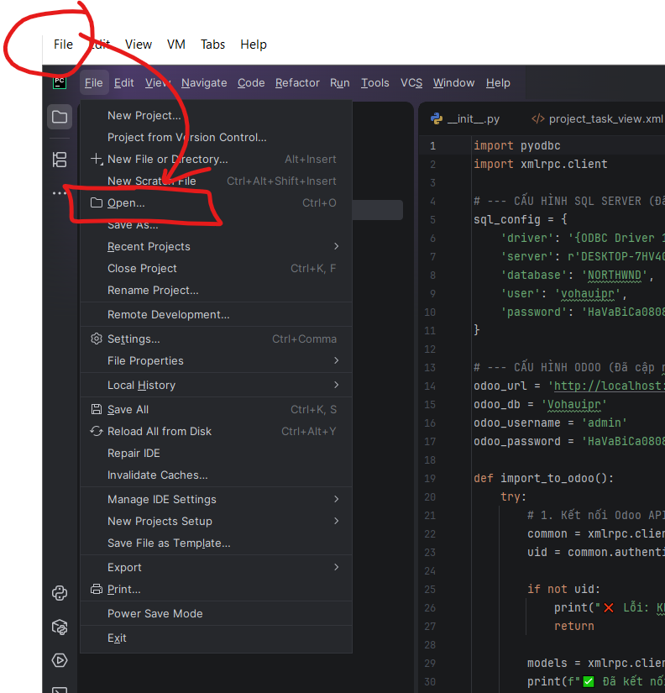Switch to the project_task_view.xml tab
665x693 pixels.
pyautogui.click(x=605, y=119)
